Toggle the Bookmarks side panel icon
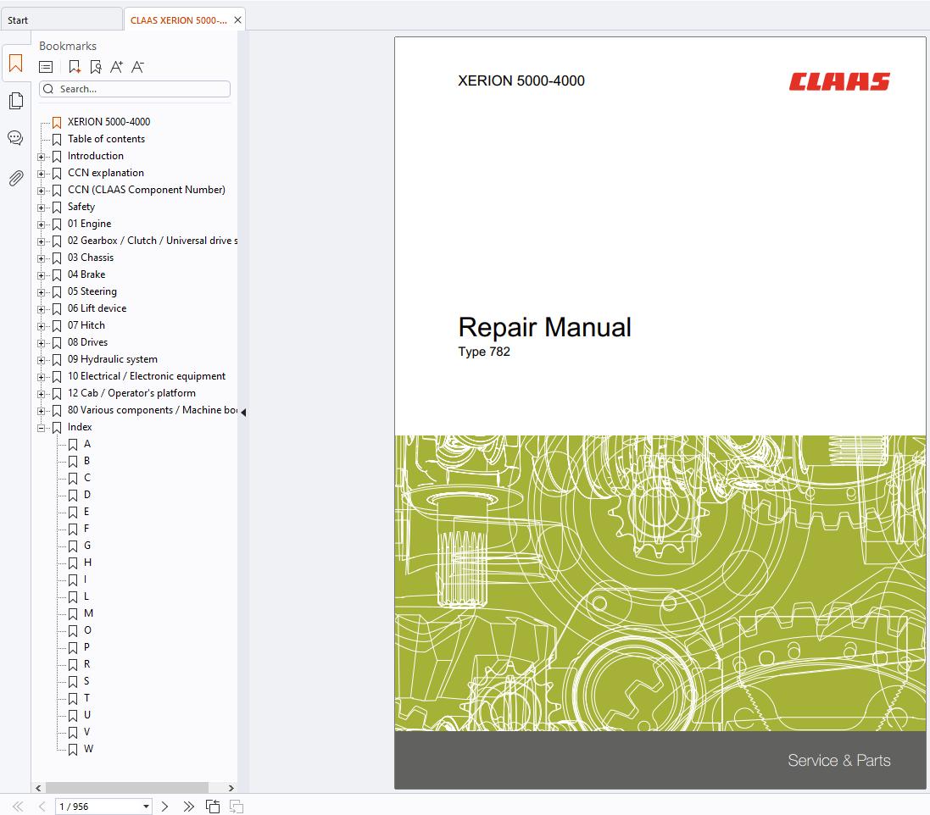This screenshot has height=815, width=930. point(15,63)
